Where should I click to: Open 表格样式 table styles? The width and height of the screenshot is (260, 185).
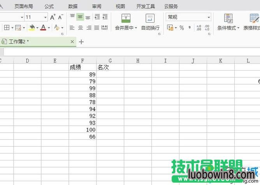(252, 22)
